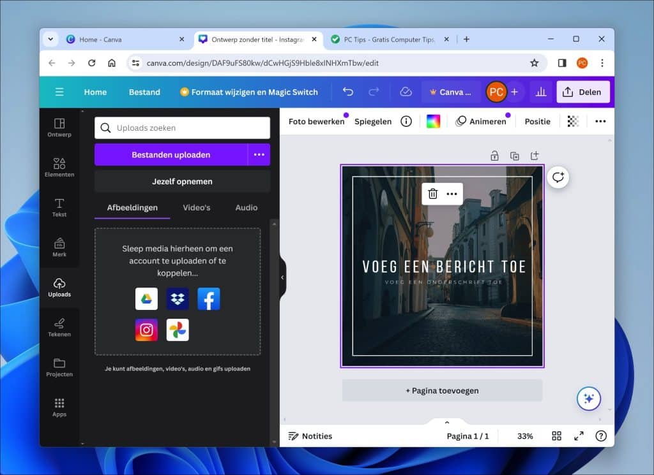Image resolution: width=654 pixels, height=475 pixels.
Task: Open the Merk sidebar panel
Action: 59,247
